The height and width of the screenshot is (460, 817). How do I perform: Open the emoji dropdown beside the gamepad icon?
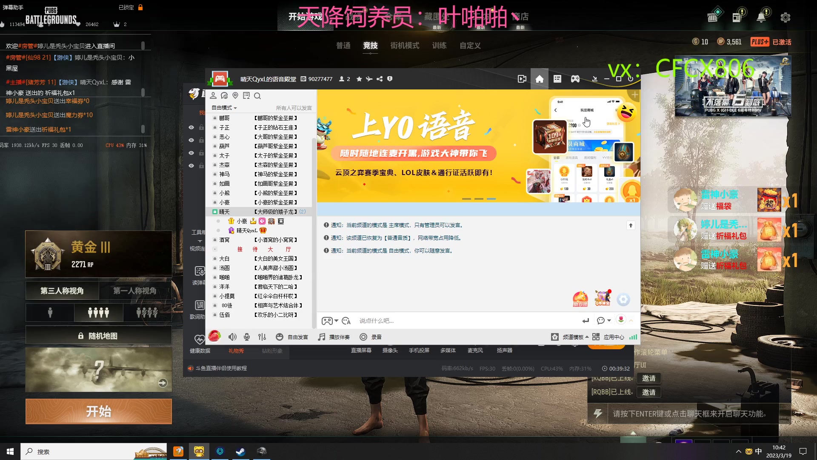point(336,321)
